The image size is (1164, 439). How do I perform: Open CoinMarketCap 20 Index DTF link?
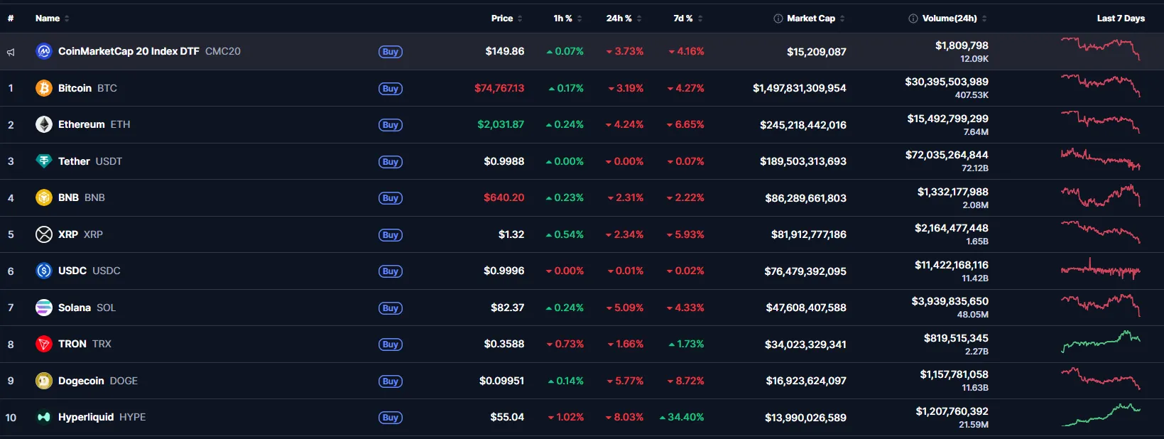tap(149, 51)
